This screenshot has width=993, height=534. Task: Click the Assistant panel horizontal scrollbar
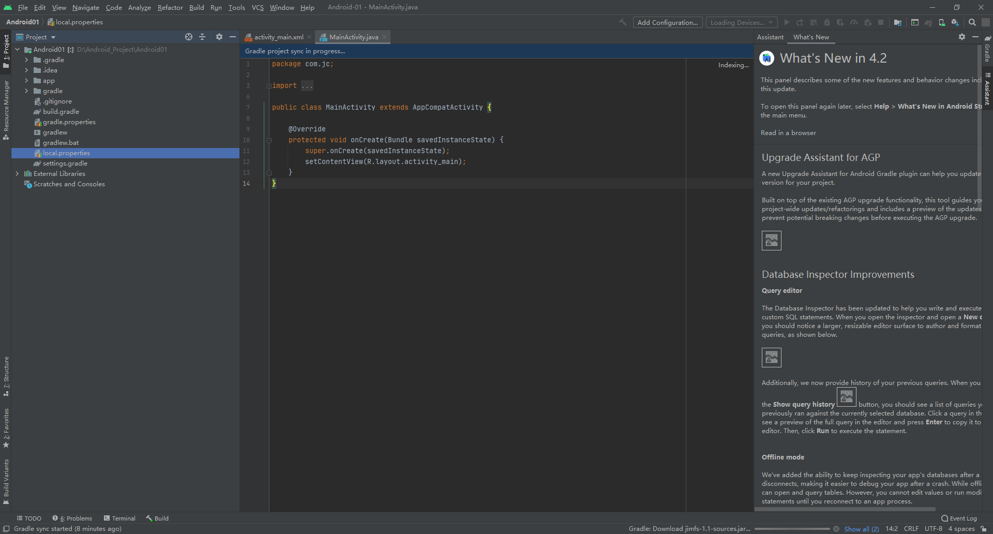(845, 509)
